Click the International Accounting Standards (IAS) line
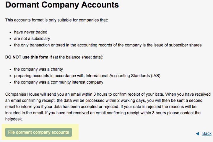This screenshot has width=213, height=142. [87, 76]
